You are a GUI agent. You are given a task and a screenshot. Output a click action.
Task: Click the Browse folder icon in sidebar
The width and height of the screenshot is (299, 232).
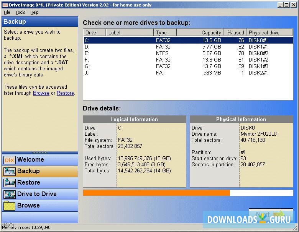tap(9, 206)
